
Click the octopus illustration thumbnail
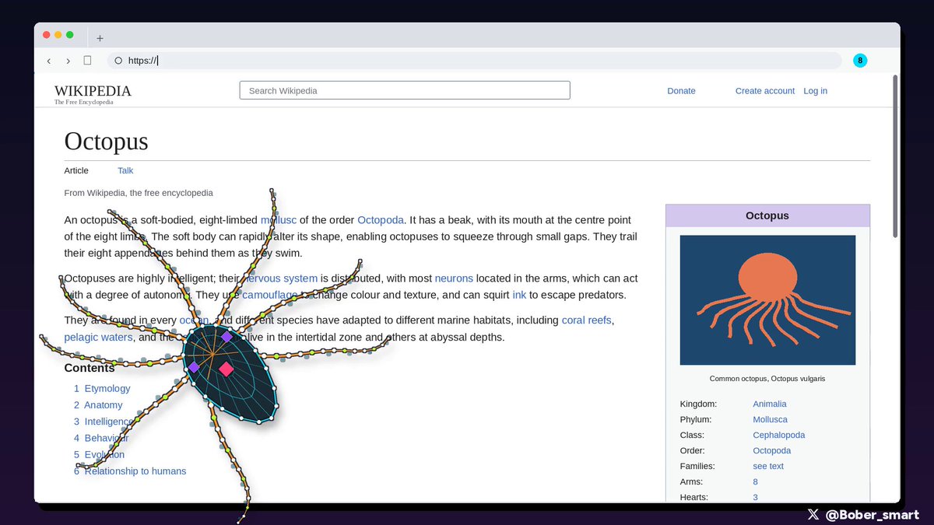767,300
